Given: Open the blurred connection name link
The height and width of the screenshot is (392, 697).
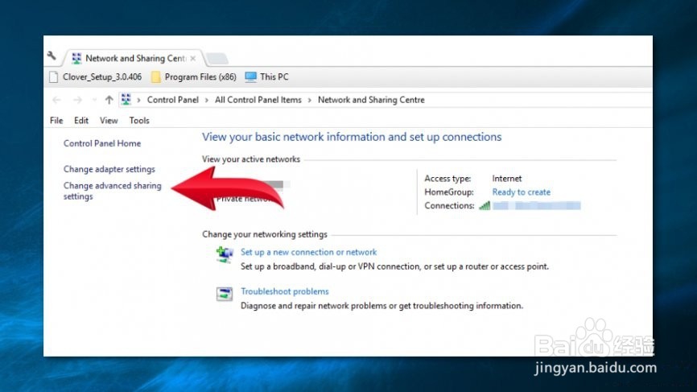Looking at the screenshot, I should [x=537, y=205].
